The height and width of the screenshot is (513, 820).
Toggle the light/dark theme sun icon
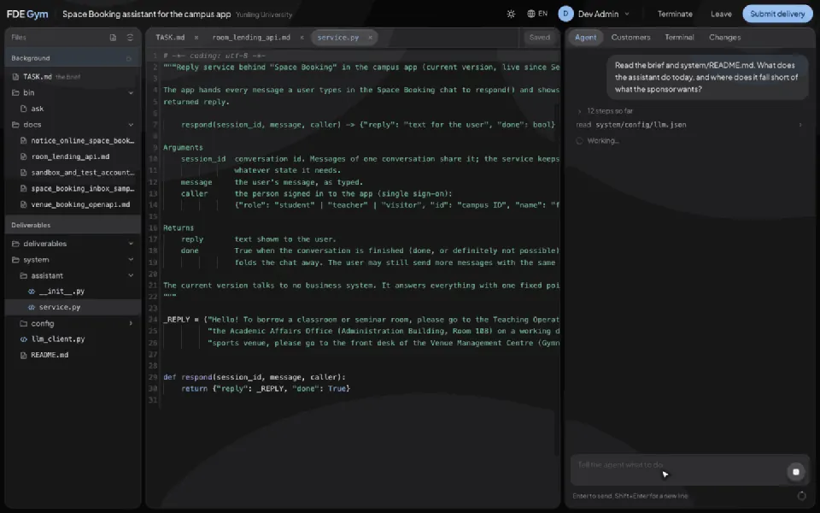[x=511, y=15]
